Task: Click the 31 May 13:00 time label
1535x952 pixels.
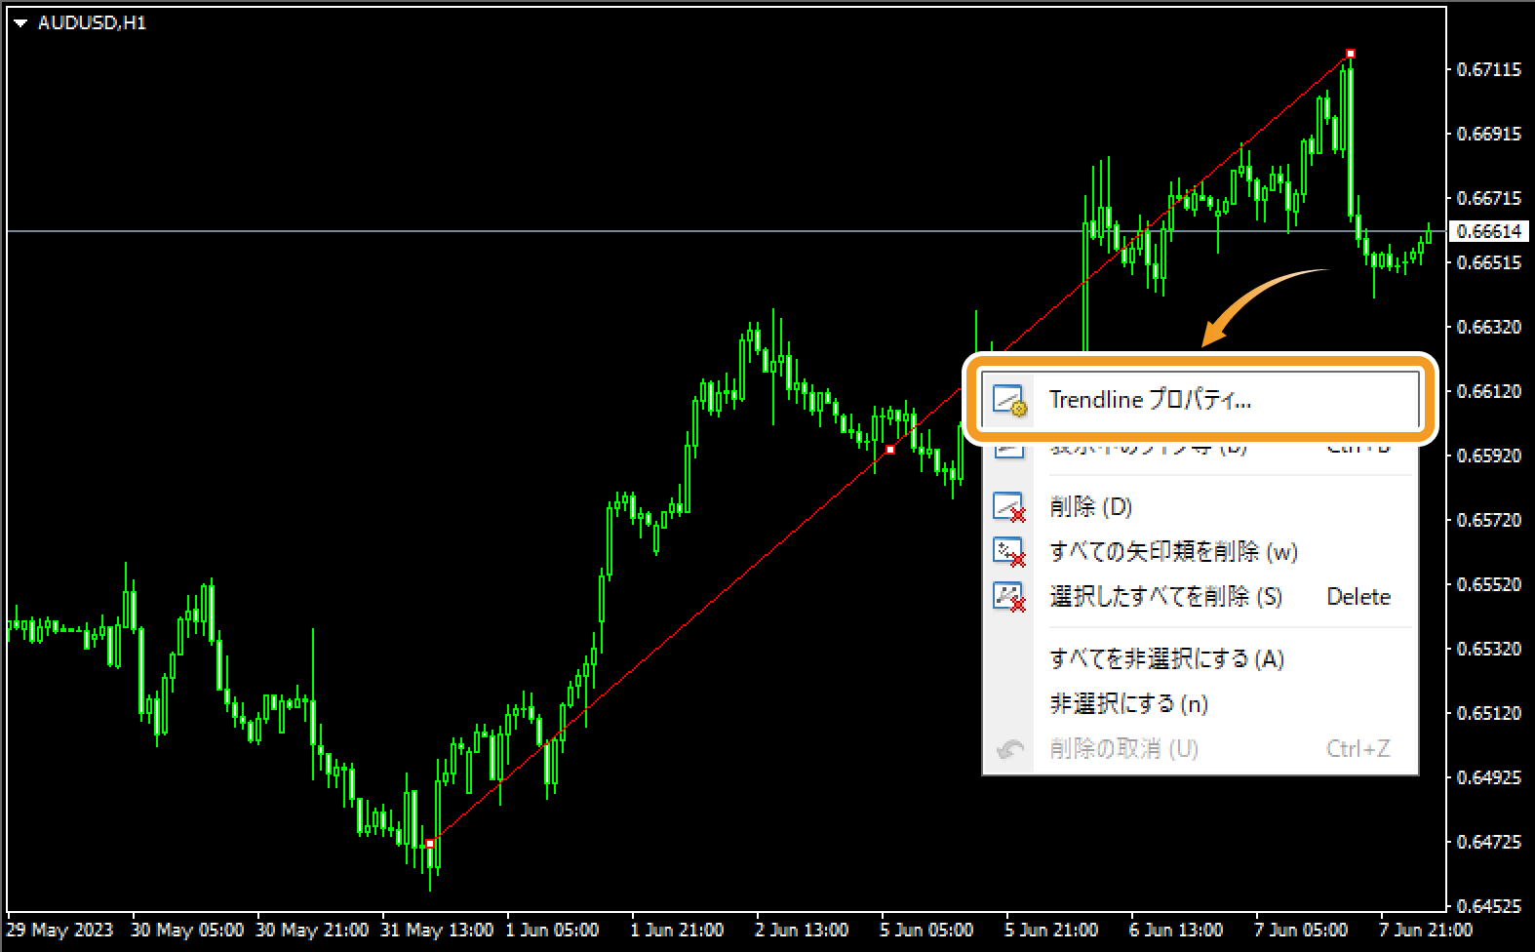Action: [x=437, y=930]
